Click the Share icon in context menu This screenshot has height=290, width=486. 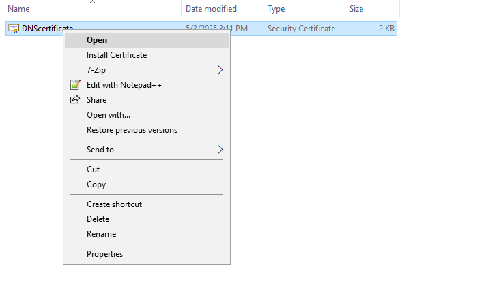76,100
